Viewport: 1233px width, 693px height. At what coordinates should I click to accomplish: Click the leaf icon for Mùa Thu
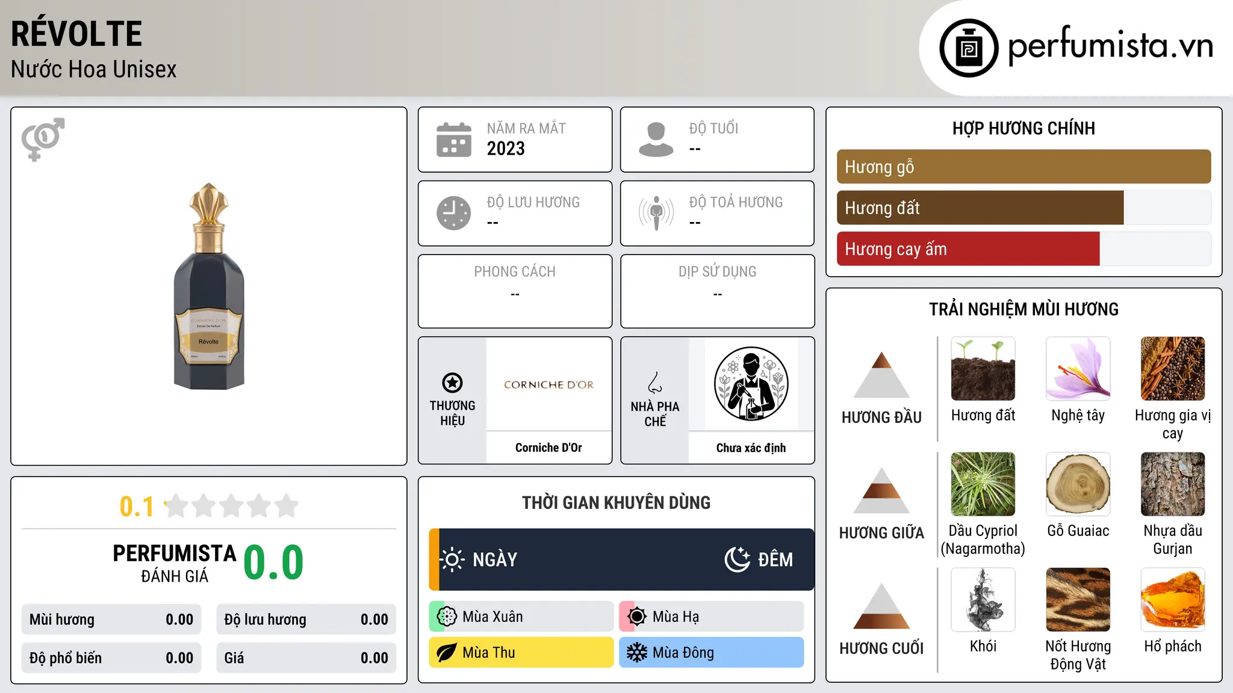(x=447, y=653)
